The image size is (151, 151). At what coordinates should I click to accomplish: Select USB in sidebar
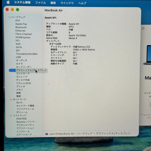19,57
